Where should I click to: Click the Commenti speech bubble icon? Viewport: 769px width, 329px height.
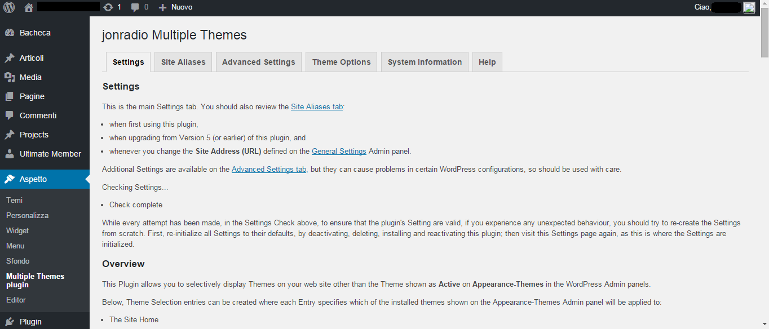click(x=10, y=115)
